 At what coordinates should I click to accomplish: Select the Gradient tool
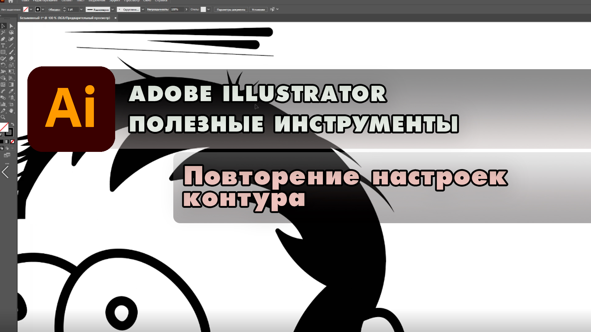[x=11, y=85]
